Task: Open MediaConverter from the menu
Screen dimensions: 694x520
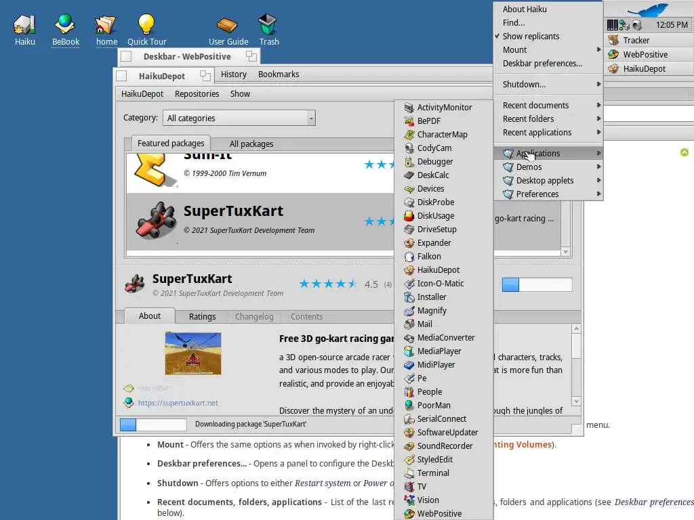Action: pyautogui.click(x=443, y=337)
